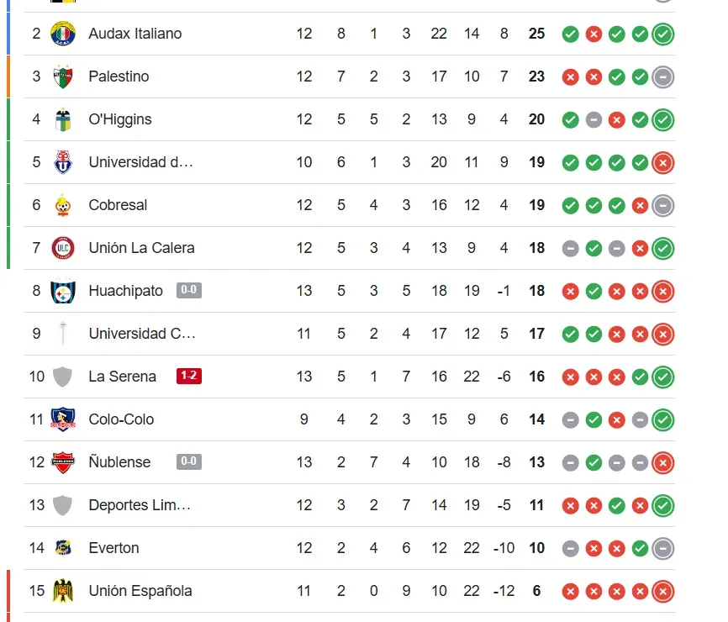Click the Palestino team logo
Image resolution: width=728 pixels, height=622 pixels.
point(63,76)
